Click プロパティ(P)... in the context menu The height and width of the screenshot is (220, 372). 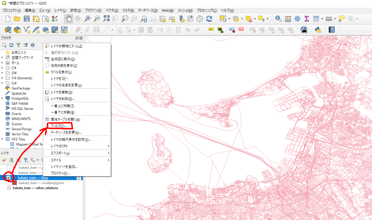(60, 173)
